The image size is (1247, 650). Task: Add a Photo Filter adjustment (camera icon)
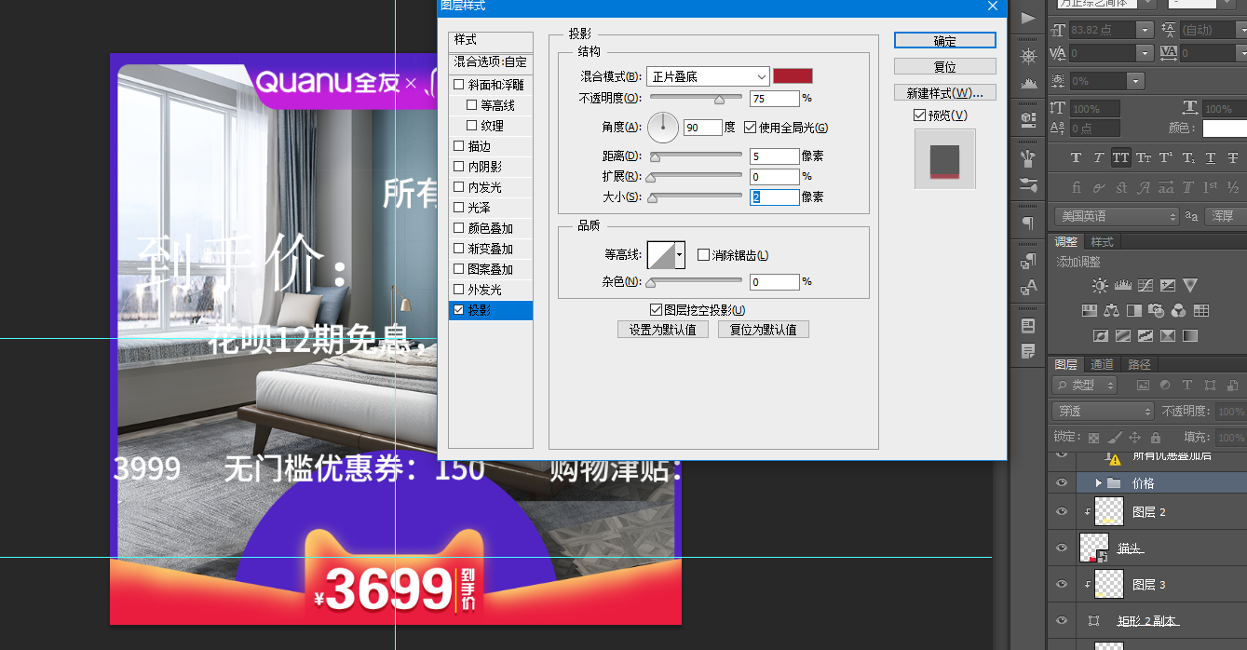tap(1157, 310)
